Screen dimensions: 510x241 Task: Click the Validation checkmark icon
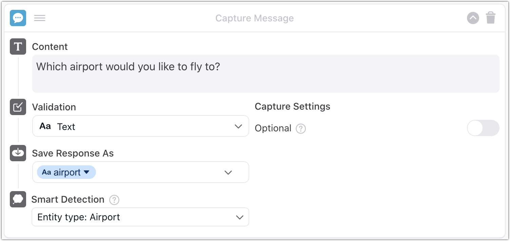tap(18, 107)
